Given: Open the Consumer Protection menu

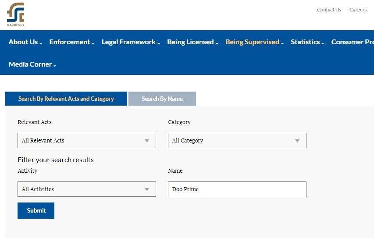Looking at the screenshot, I should pos(353,42).
